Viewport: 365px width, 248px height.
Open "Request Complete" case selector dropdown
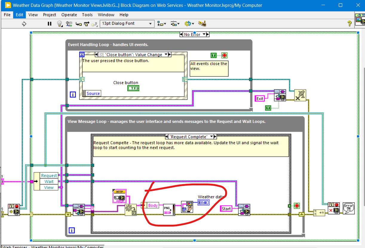212,137
